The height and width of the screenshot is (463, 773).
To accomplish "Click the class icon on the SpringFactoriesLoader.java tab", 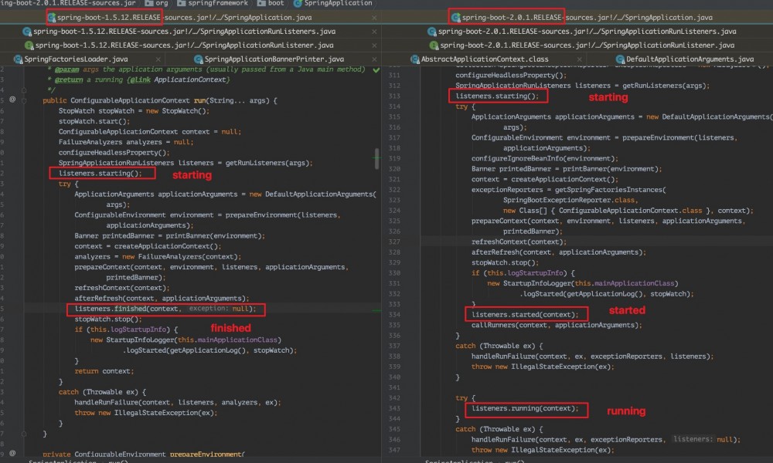I will [17, 59].
